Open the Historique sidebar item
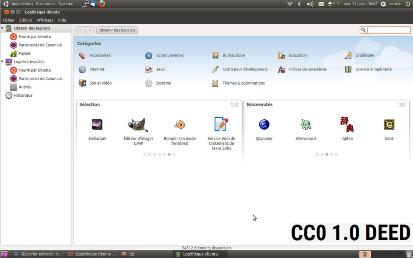The height and width of the screenshot is (258, 413). point(23,96)
